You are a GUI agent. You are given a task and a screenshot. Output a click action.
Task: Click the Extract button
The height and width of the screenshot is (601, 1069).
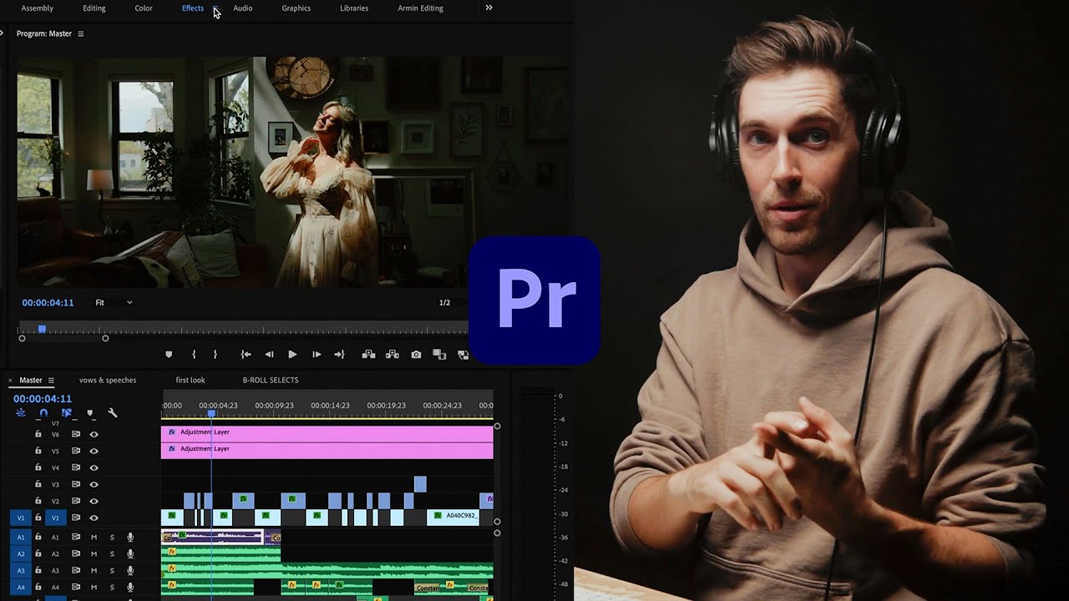[x=392, y=355]
